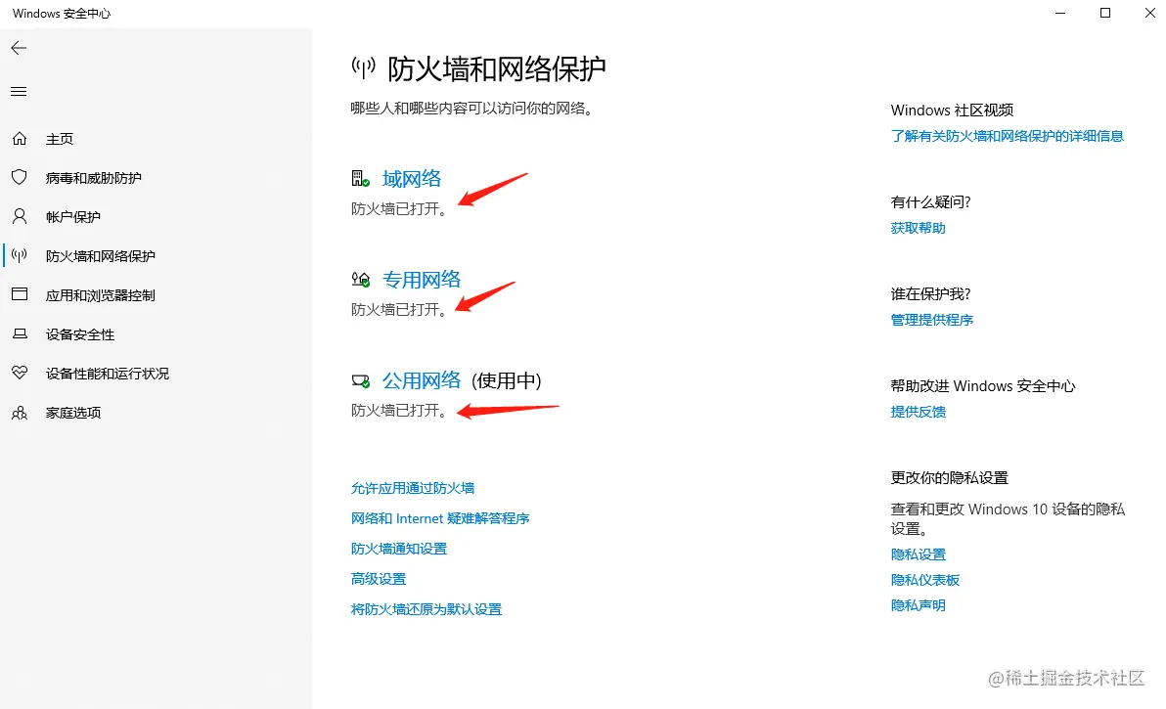The height and width of the screenshot is (709, 1166).
Task: Click the Windows 社区视频 heading
Action: point(952,110)
